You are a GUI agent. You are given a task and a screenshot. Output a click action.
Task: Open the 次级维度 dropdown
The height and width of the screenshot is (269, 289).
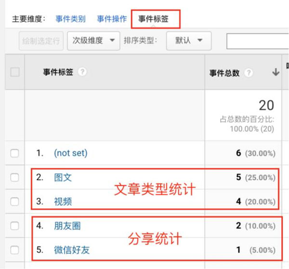tap(93, 40)
